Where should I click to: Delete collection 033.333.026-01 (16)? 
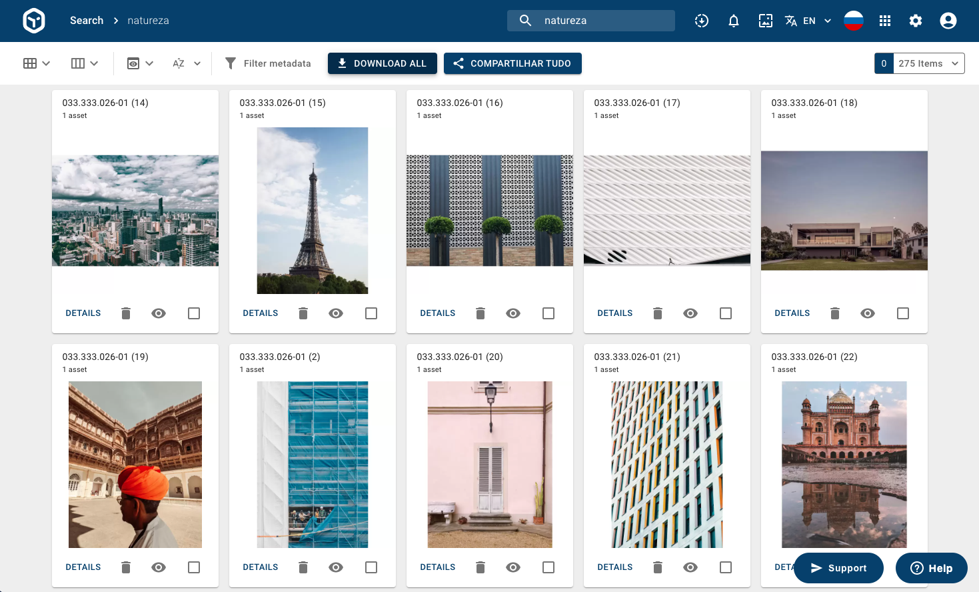coord(481,313)
